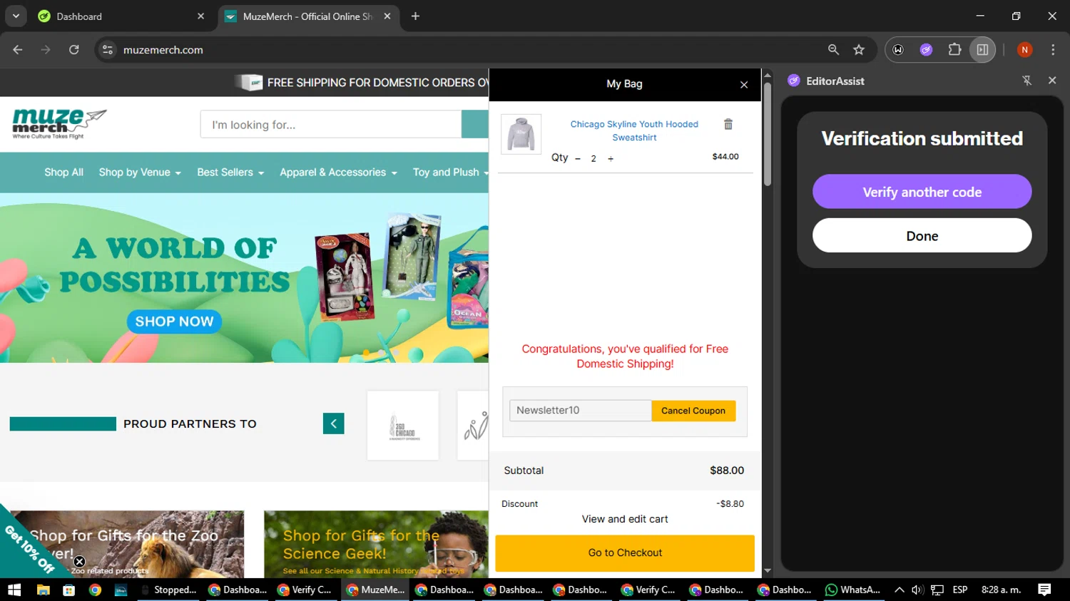Image resolution: width=1070 pixels, height=601 pixels.
Task: Close the EditorAssist side panel
Action: click(1052, 81)
